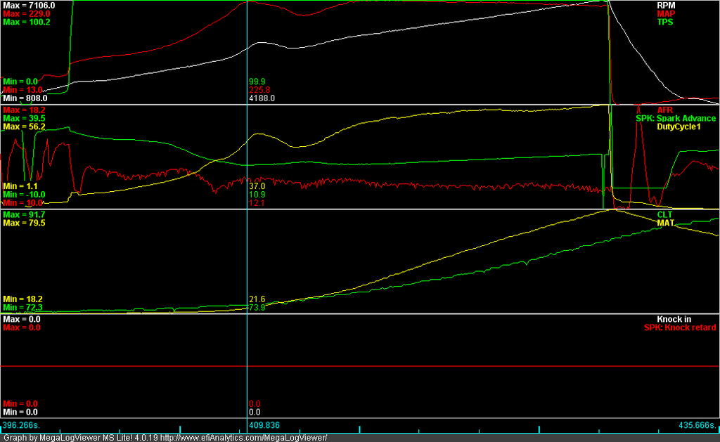The height and width of the screenshot is (442, 720).
Task: Click the Min = 72.3 CLT value
Action: pos(22,308)
